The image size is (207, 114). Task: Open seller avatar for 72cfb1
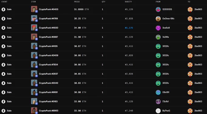(158, 101)
